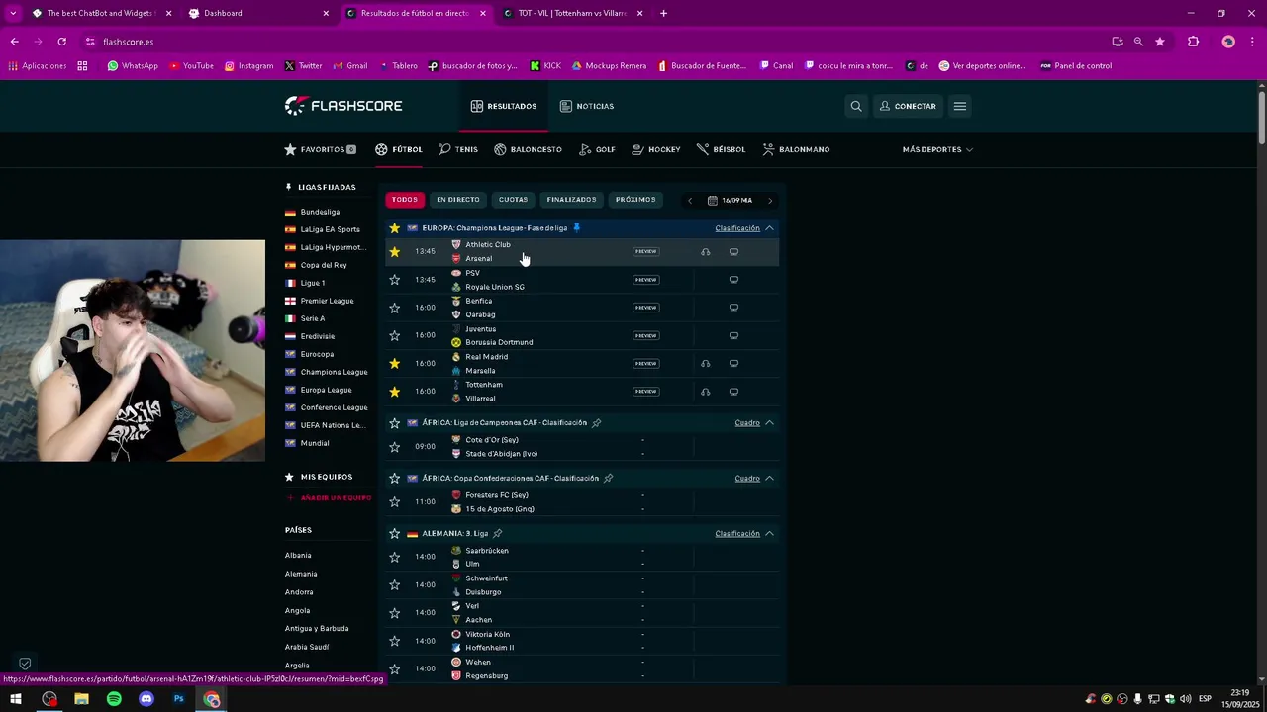Image resolution: width=1267 pixels, height=712 pixels.
Task: Favorite the Juventus vs Borussia Dortmund match
Action: tap(394, 335)
